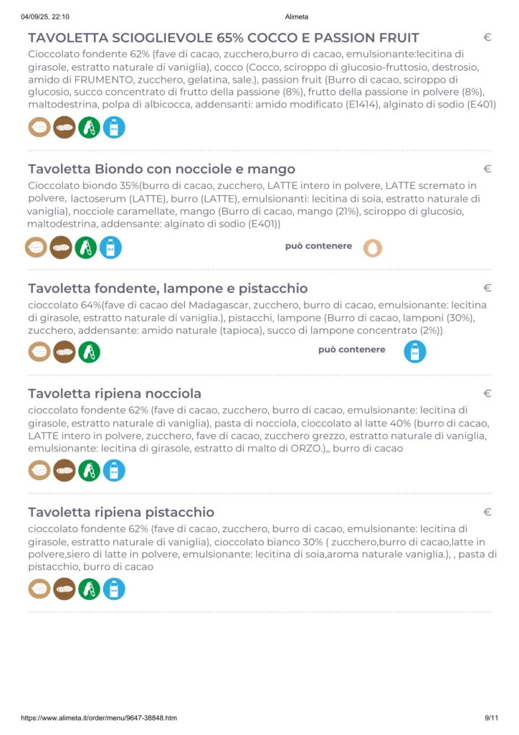This screenshot has height=735, width=519.
Task: Select Tavoletta ripiena nocciola heading
Action: tap(115, 393)
